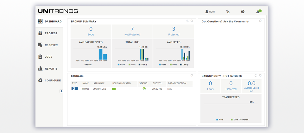Click the ROOT user account icon

click(x=207, y=12)
